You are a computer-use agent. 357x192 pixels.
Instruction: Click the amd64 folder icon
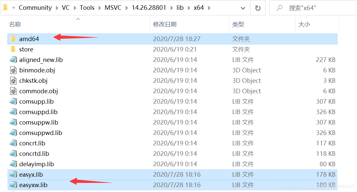point(13,39)
